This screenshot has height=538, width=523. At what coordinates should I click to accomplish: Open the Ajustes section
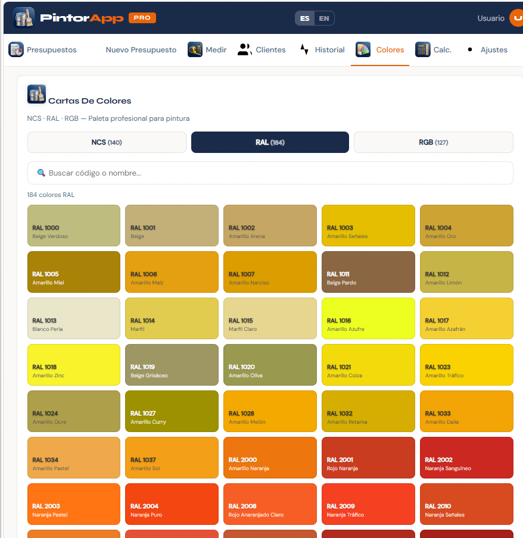(x=488, y=50)
